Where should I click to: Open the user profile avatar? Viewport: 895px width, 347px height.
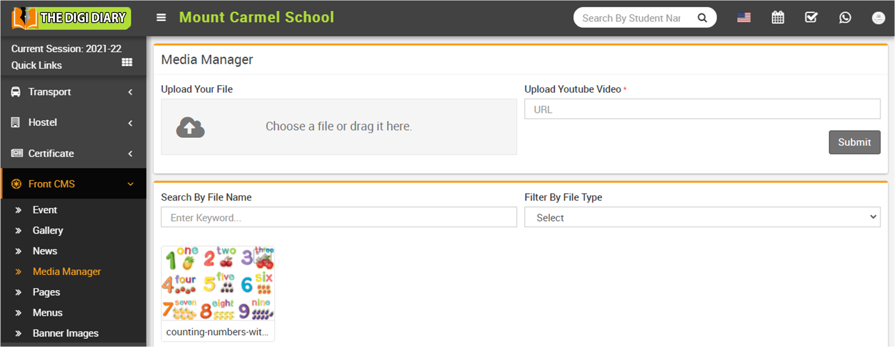tap(878, 18)
